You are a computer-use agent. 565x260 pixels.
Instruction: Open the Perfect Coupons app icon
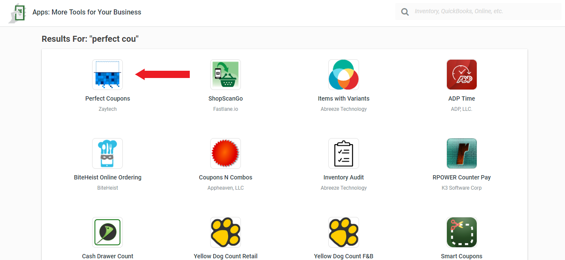[107, 75]
